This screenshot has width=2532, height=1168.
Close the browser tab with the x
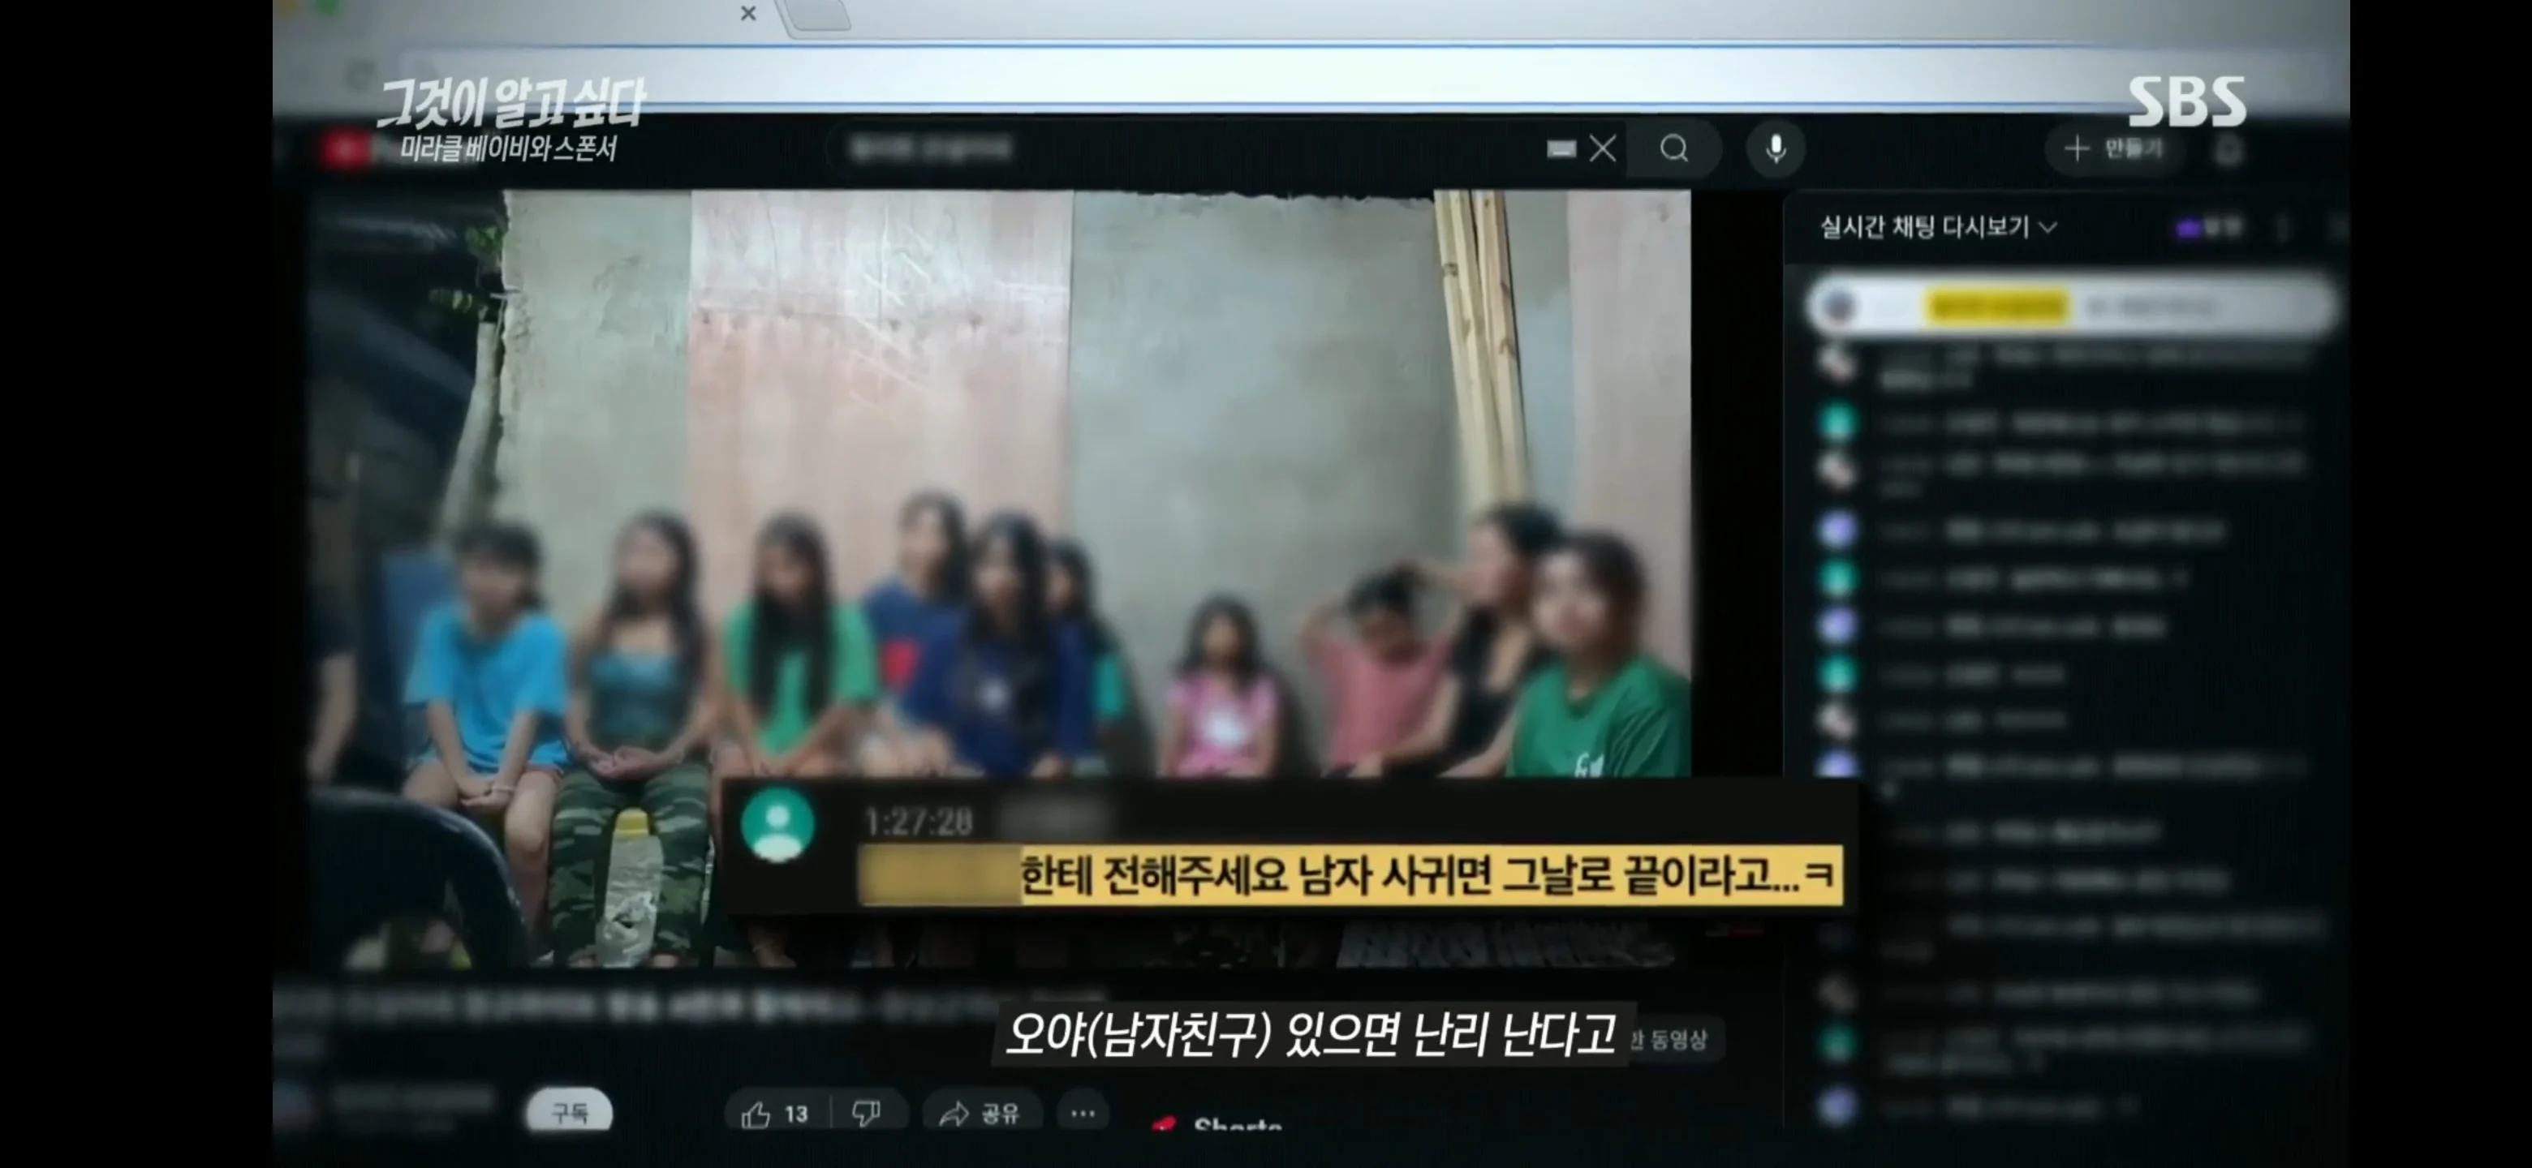pos(748,14)
